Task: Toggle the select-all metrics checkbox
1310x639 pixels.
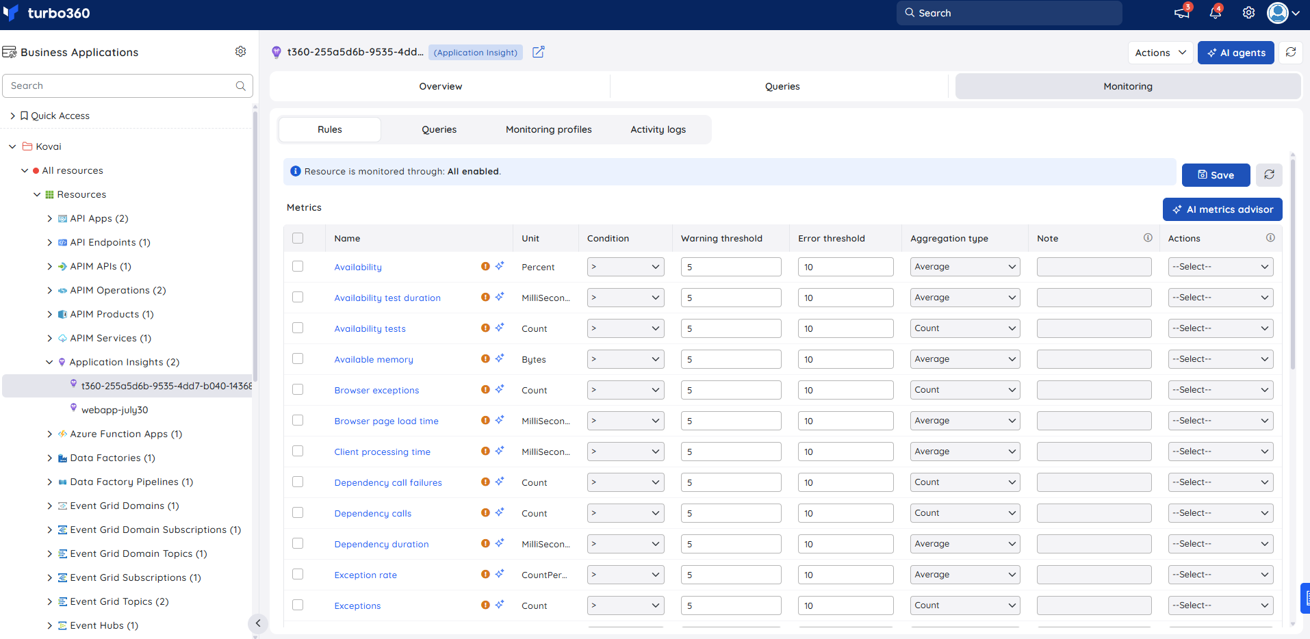Action: point(298,238)
